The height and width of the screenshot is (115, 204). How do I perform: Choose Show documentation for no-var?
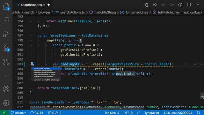[46, 74]
